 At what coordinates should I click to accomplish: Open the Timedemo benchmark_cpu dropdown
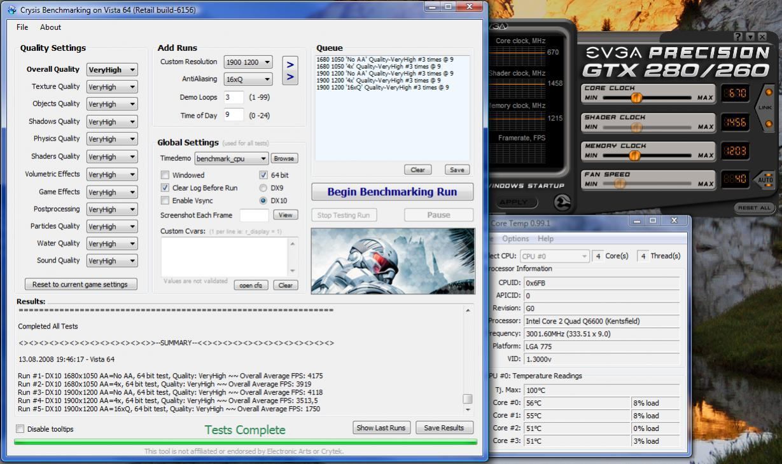pos(232,159)
